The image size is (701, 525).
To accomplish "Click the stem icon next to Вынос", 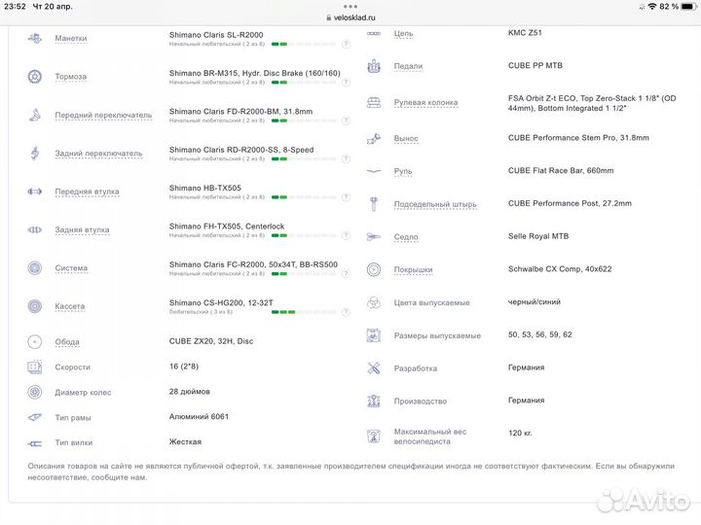I will 374,139.
